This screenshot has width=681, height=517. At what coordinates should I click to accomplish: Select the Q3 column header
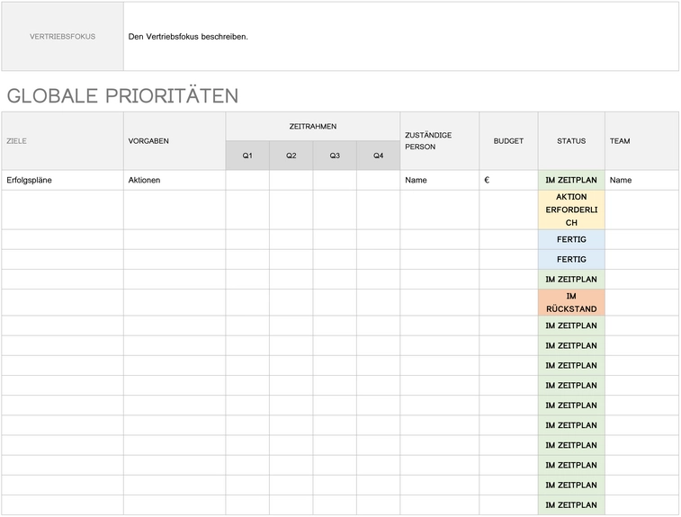[335, 156]
